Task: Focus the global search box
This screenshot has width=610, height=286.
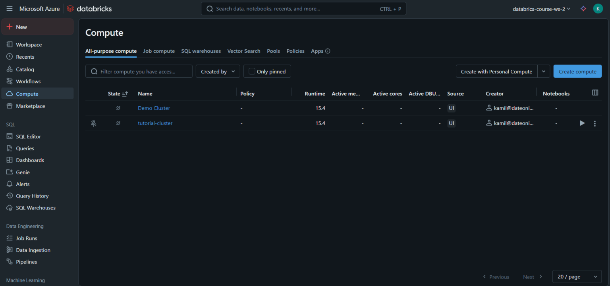Action: pyautogui.click(x=303, y=9)
